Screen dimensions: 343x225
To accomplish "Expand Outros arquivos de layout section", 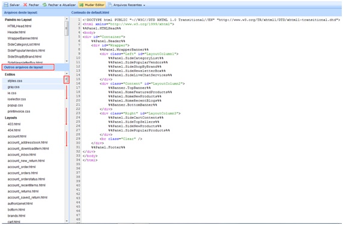I will pos(28,67).
